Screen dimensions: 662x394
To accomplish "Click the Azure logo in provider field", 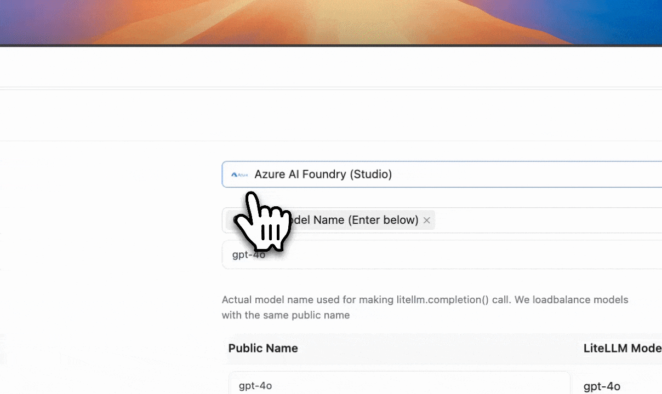I will point(239,175).
